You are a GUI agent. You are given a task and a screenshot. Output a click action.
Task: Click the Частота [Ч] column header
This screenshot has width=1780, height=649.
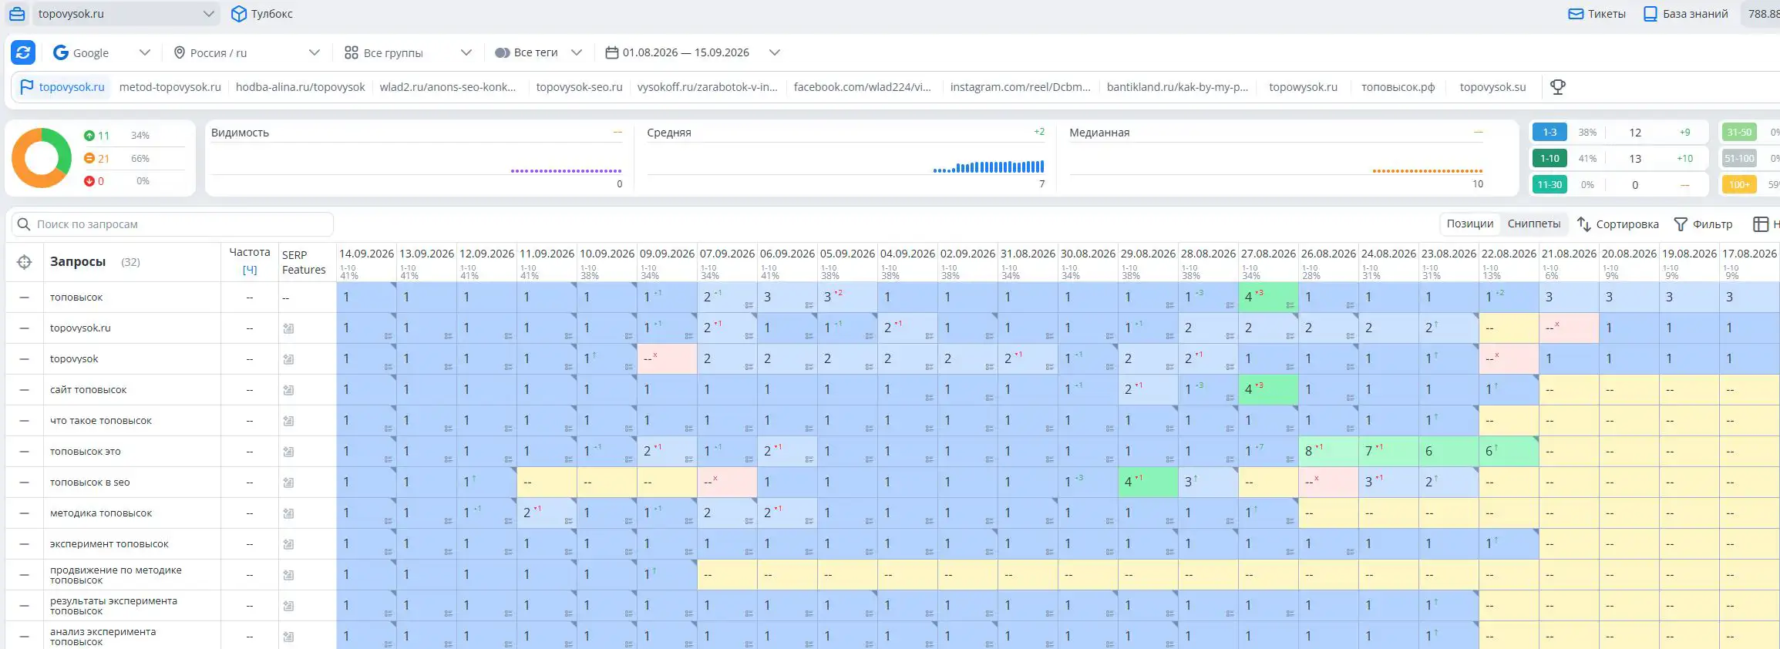[250, 261]
